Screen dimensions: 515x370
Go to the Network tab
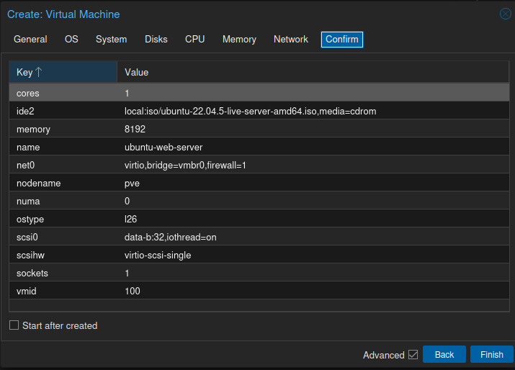tap(290, 40)
